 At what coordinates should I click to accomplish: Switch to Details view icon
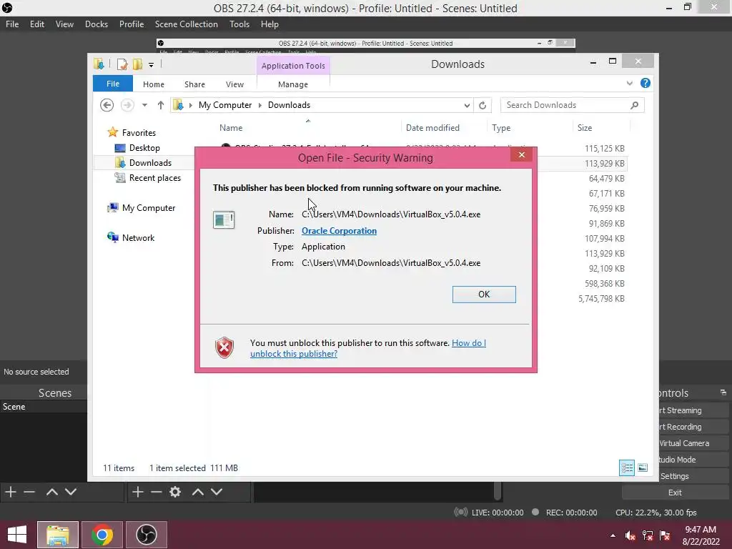pos(626,468)
